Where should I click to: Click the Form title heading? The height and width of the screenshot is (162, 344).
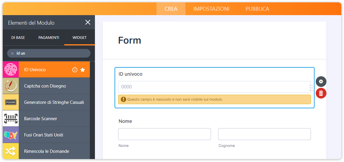130,40
